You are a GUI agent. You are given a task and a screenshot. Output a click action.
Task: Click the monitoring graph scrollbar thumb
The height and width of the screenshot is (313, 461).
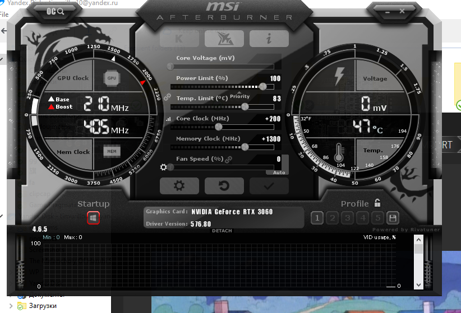pyautogui.click(x=418, y=249)
